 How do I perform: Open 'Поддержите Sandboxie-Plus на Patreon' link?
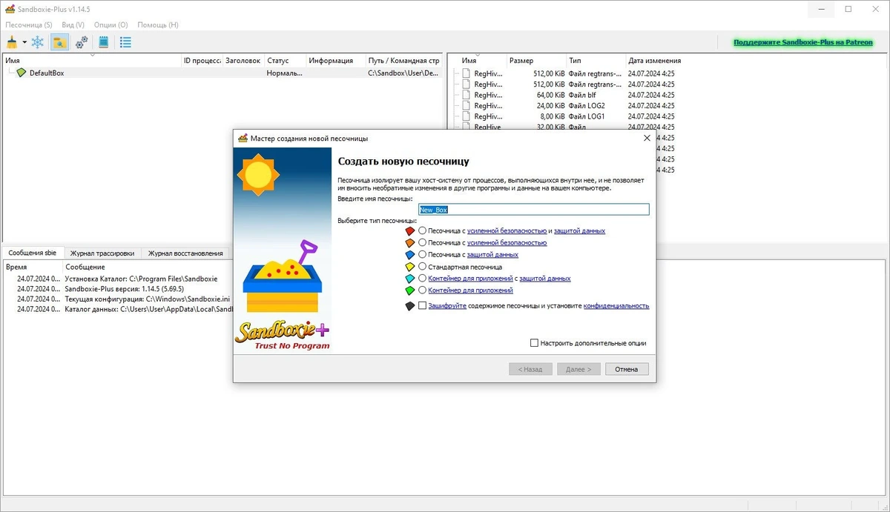[803, 42]
